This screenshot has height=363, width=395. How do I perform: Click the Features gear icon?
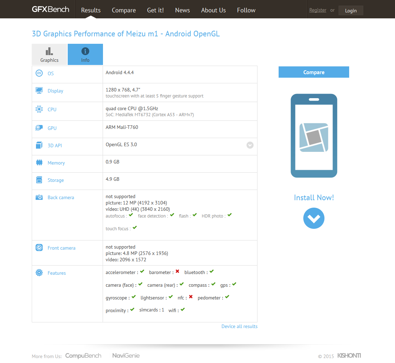tap(39, 273)
